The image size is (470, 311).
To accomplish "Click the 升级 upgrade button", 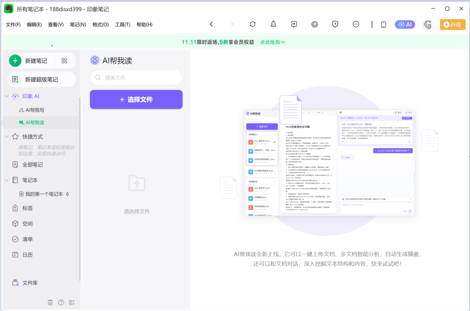I will click(452, 25).
